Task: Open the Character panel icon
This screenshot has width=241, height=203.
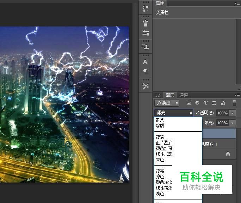Action: tap(146, 62)
